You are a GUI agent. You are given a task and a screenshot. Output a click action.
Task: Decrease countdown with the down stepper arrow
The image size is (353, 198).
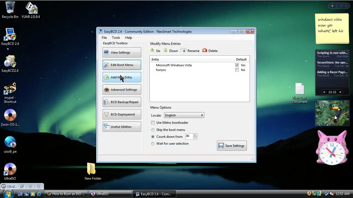(x=195, y=138)
